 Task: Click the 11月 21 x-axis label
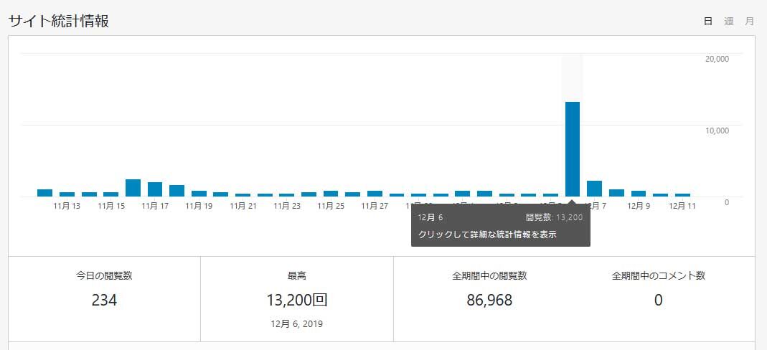click(x=243, y=207)
